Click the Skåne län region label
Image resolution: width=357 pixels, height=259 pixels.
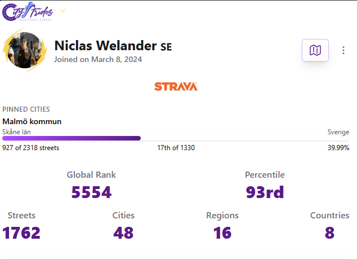point(16,132)
